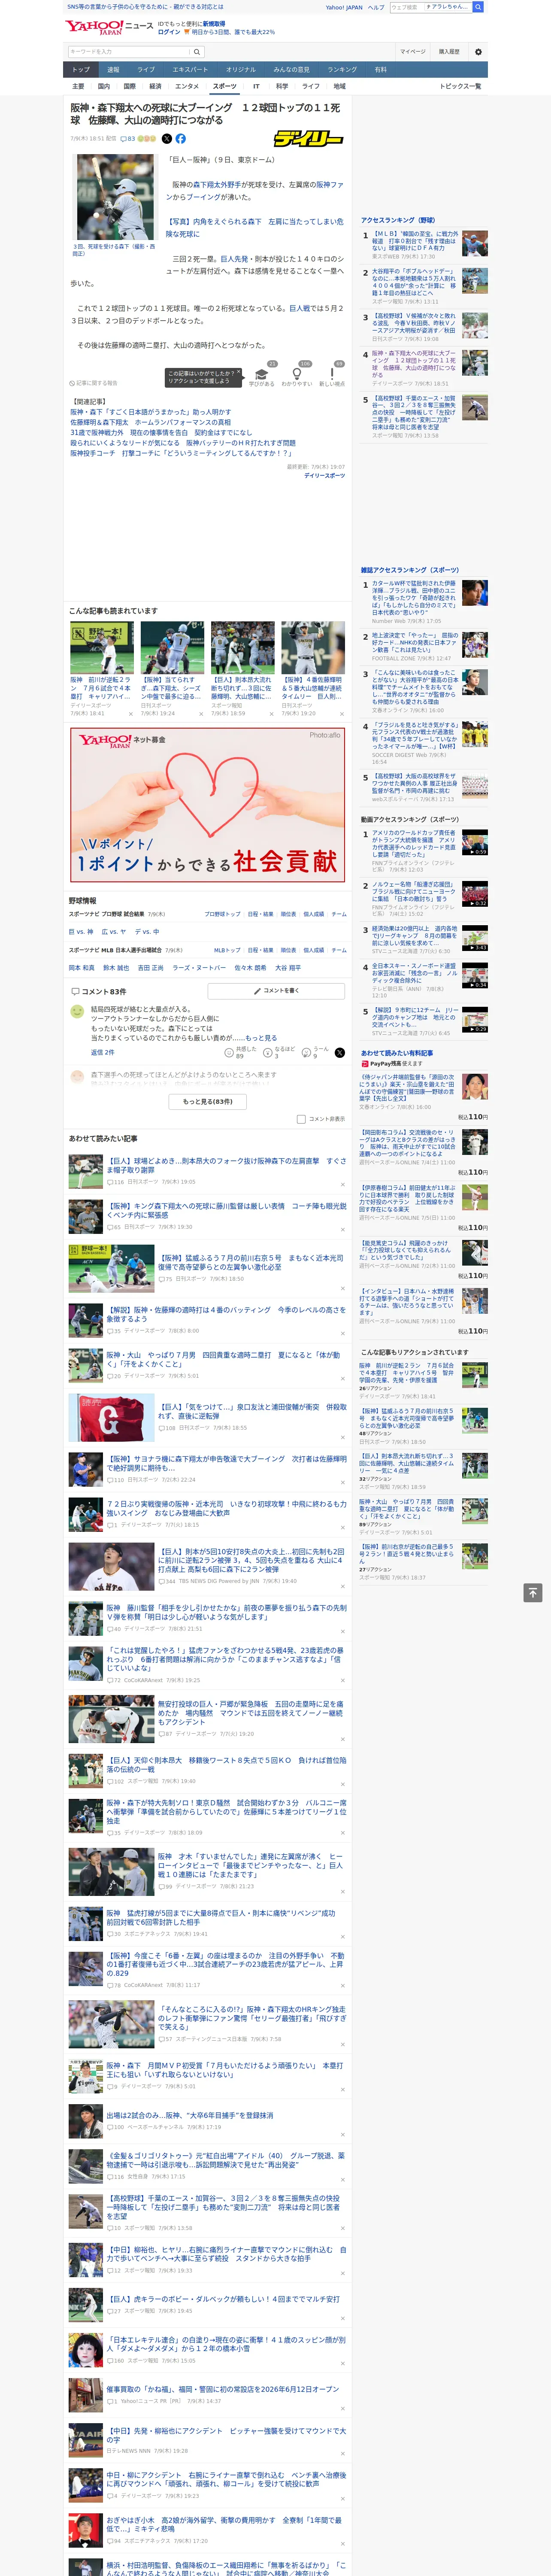Focus the keyword search input field

tap(129, 52)
